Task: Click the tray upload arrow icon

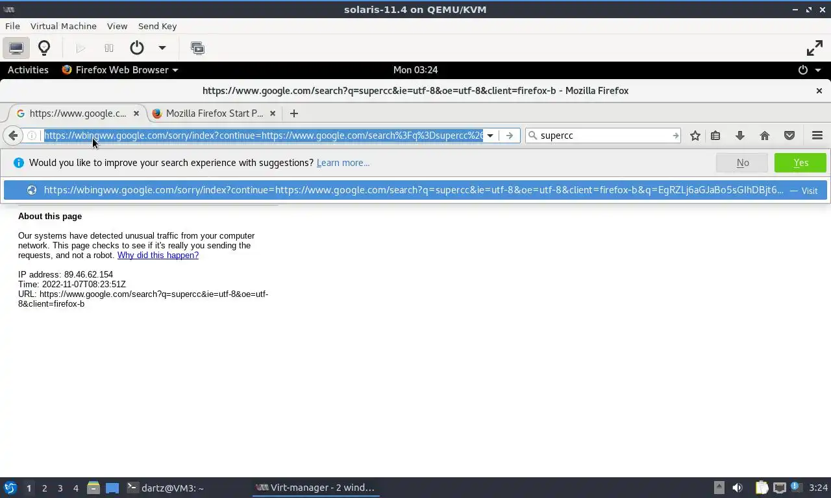Action: pos(719,488)
